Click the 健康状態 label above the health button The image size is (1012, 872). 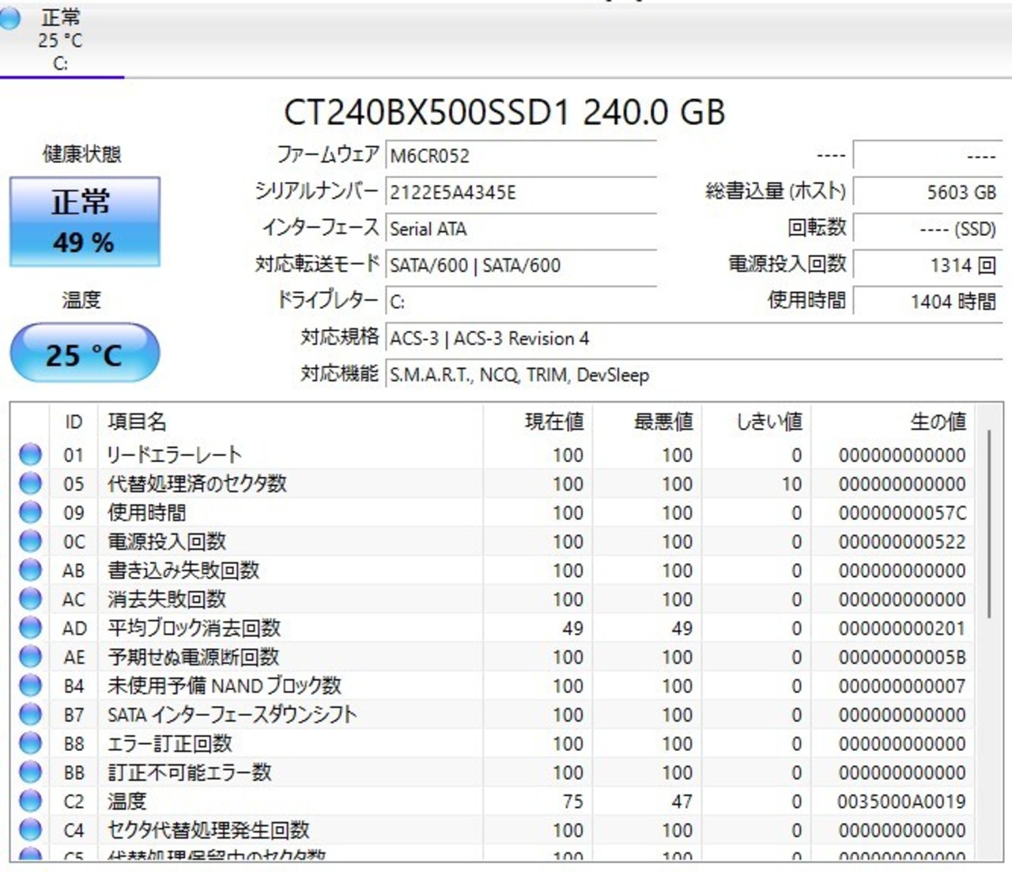pos(82,154)
